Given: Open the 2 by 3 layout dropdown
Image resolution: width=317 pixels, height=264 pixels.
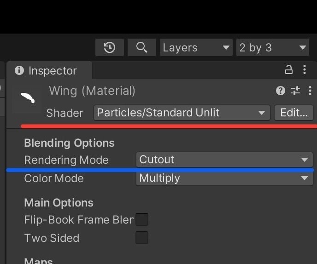Looking at the screenshot, I should pyautogui.click(x=272, y=48).
